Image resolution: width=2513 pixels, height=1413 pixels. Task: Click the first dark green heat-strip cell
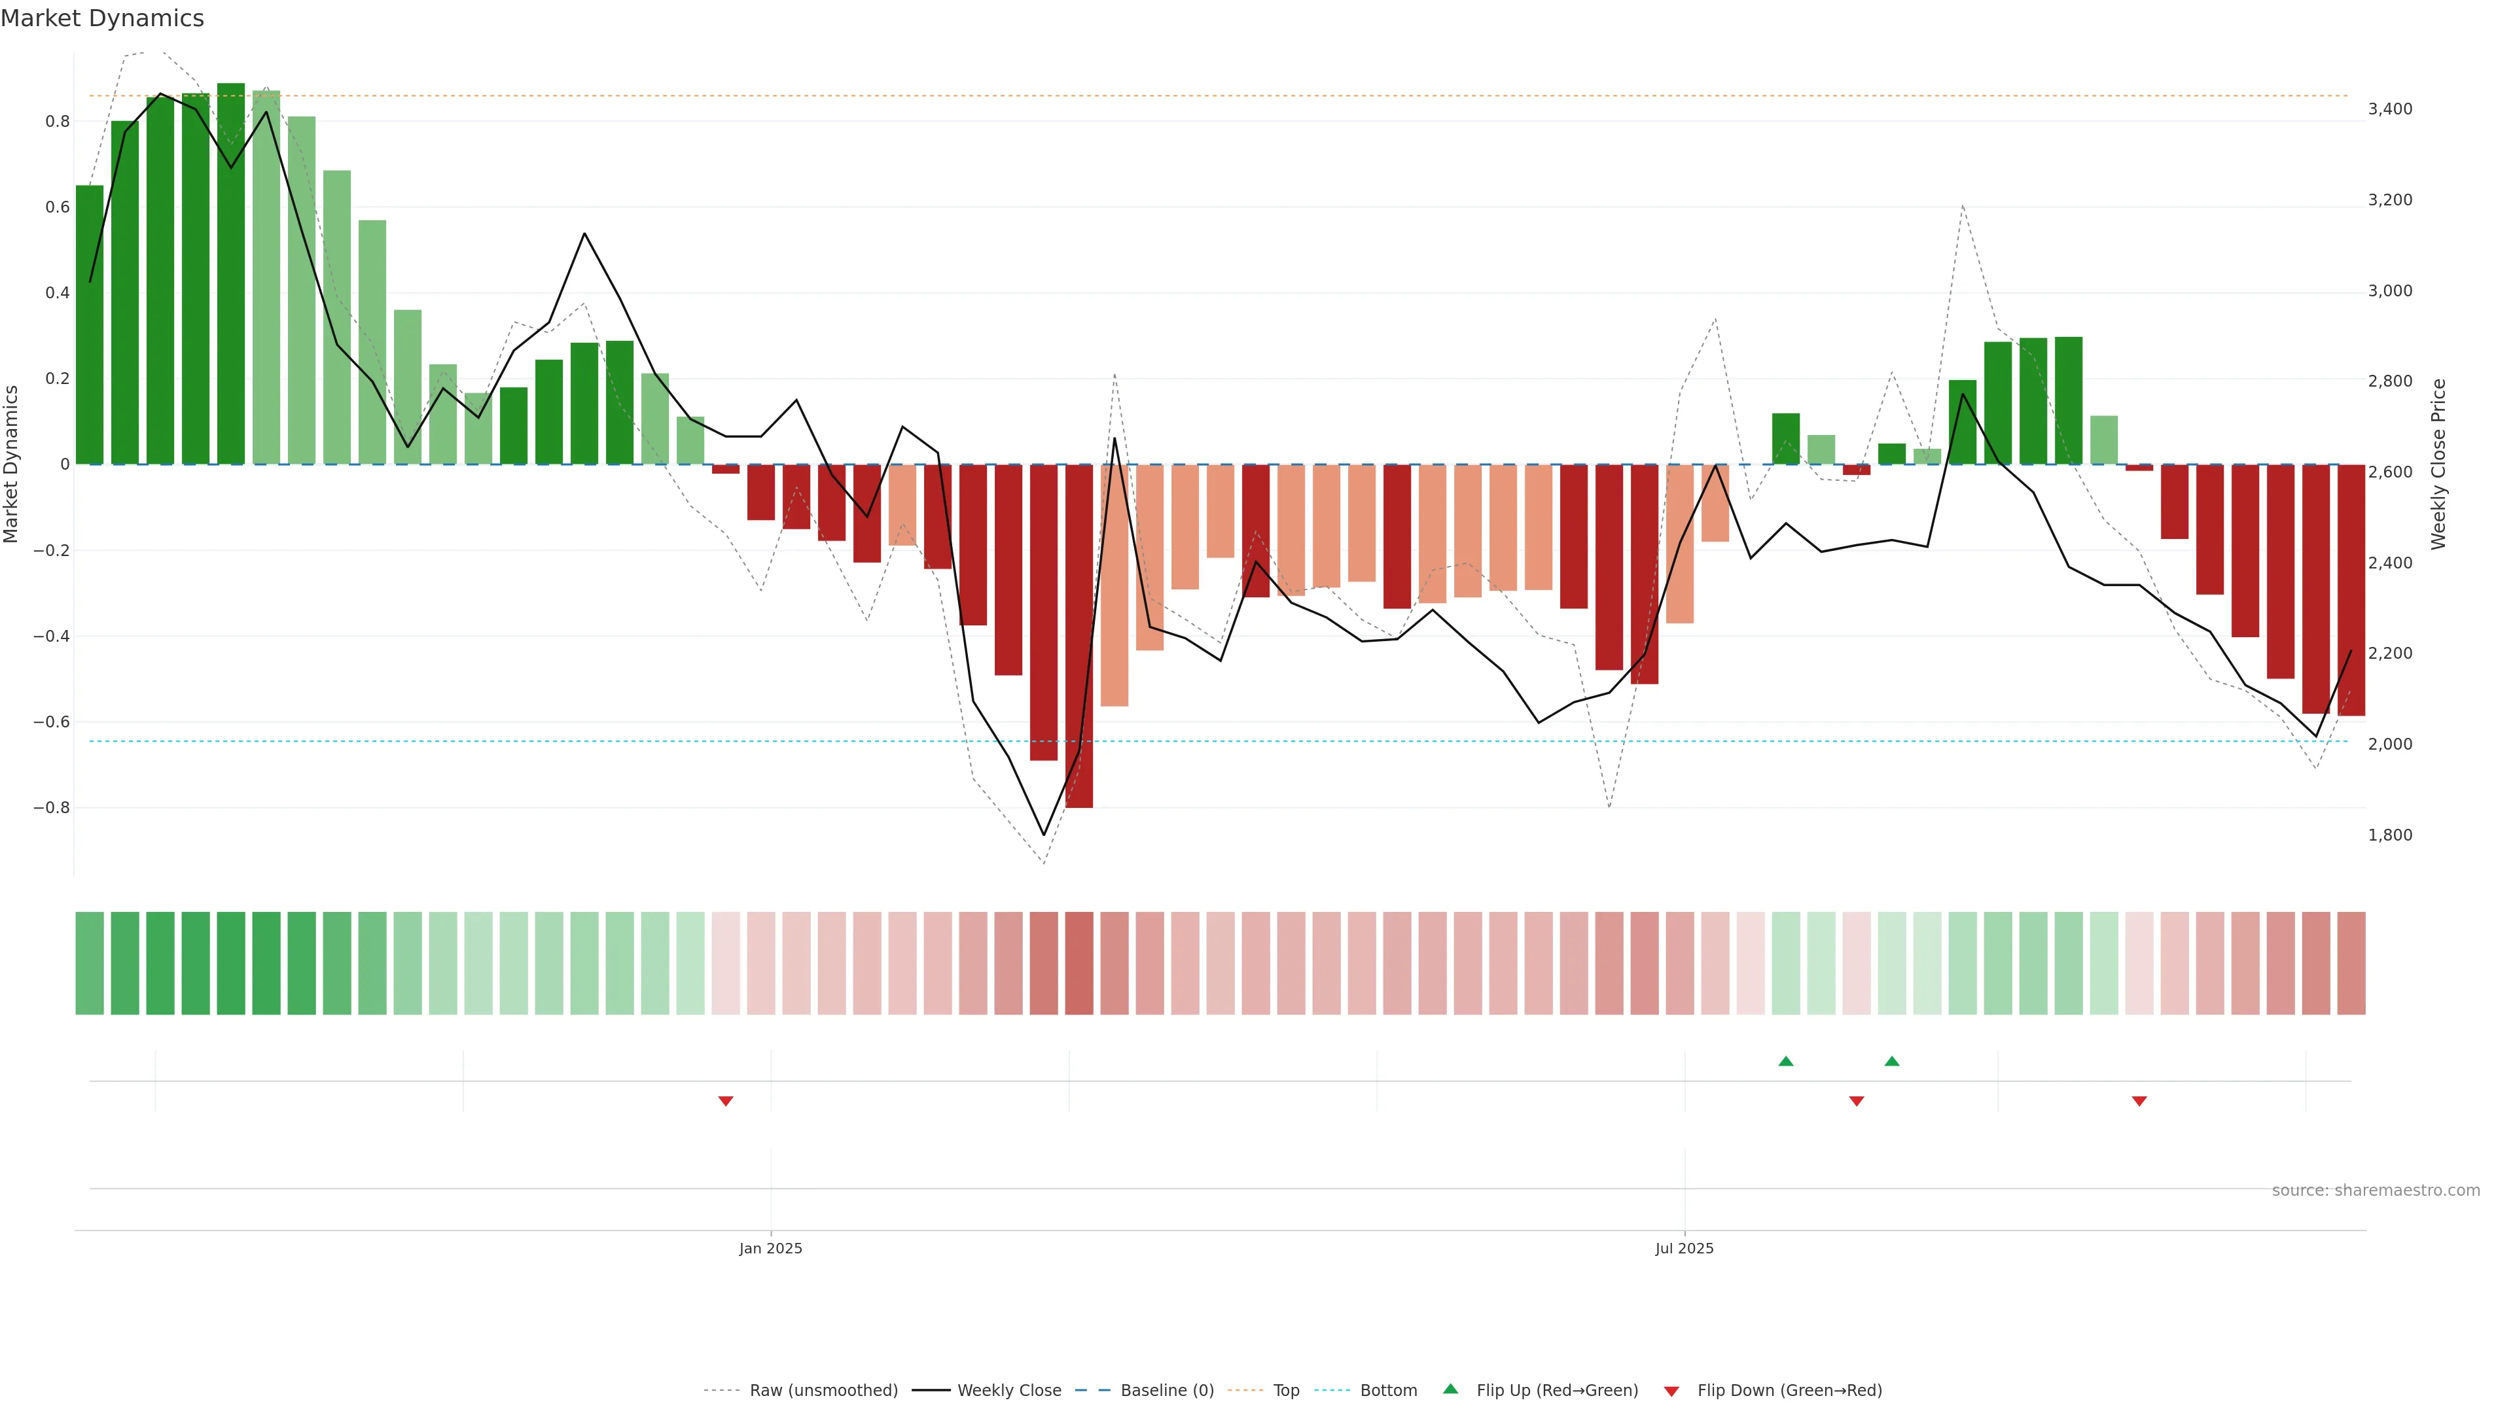90,964
